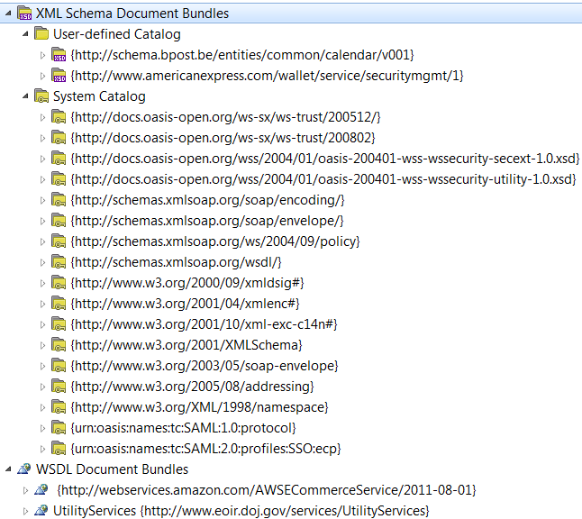
Task: Expand the xmlenc# node
Action: pyautogui.click(x=42, y=305)
